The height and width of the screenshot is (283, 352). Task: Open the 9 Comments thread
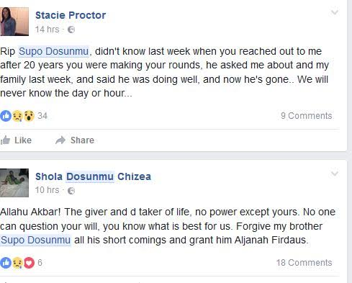[307, 116]
